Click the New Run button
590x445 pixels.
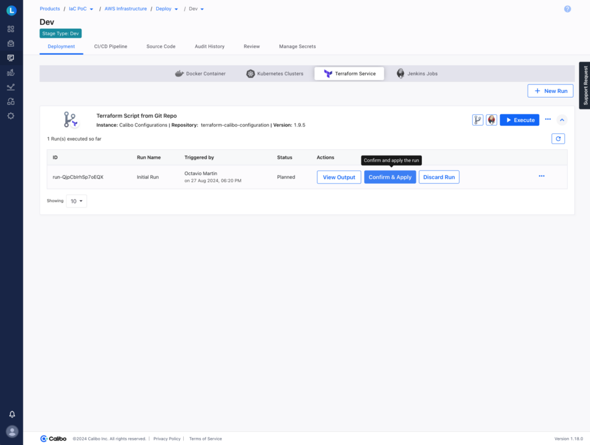coord(550,91)
